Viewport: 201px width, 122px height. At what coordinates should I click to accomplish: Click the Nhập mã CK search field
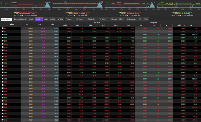point(6,19)
